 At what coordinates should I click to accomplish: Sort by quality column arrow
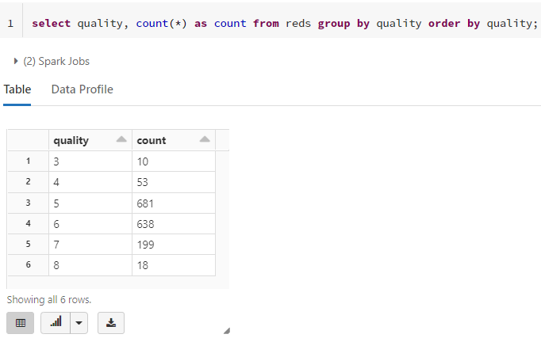(121, 139)
